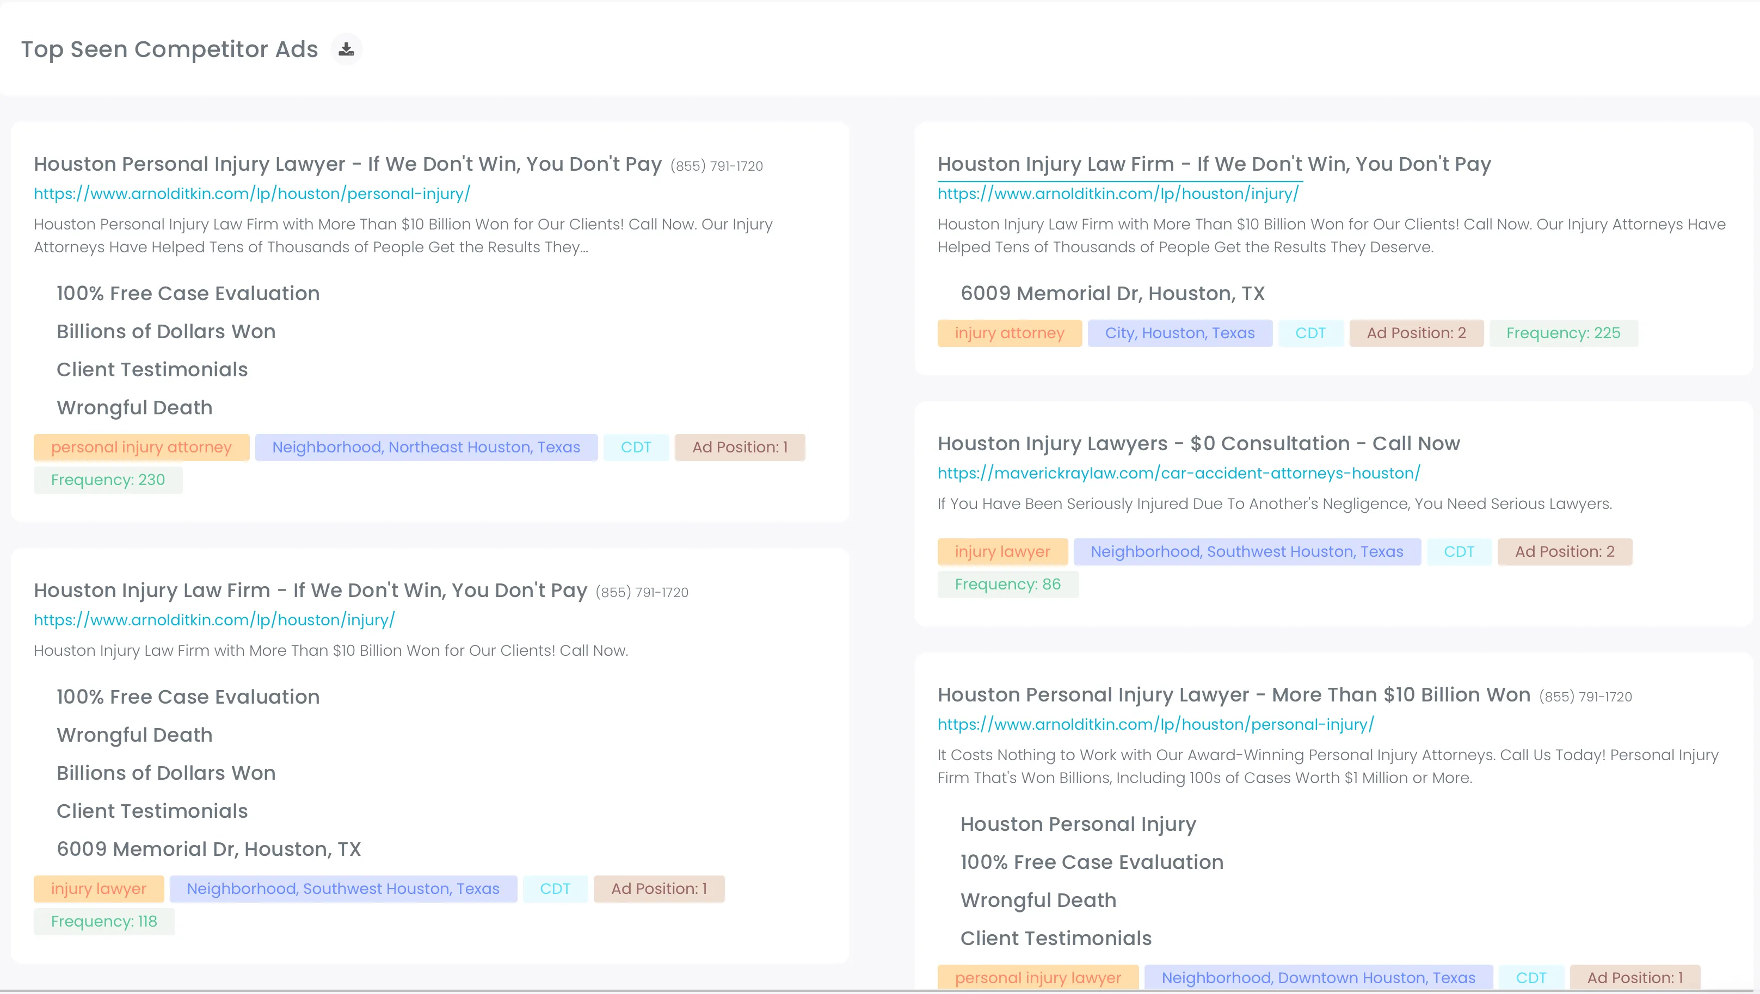
Task: Click '100% Free Case Evaluation' sitelink in first ad
Action: 188,294
